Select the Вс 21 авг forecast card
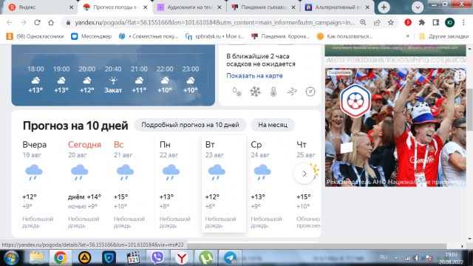The image size is (473, 266). click(x=132, y=184)
